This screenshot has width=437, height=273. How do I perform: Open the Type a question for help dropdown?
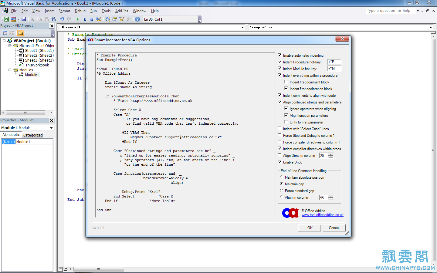point(418,11)
